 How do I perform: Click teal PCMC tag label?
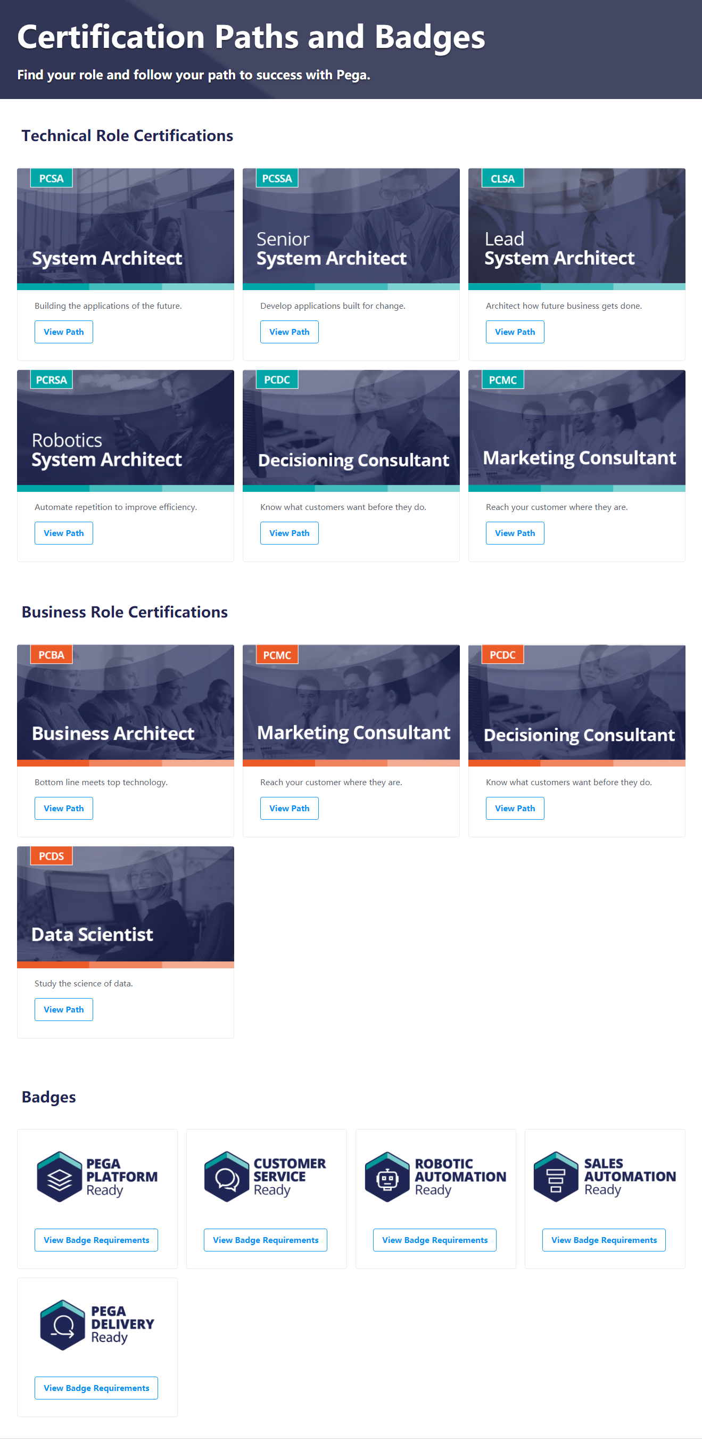(502, 380)
